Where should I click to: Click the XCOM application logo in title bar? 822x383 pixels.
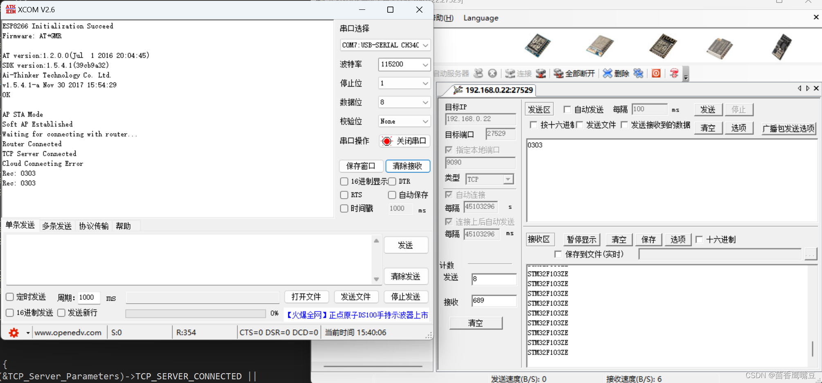point(11,9)
